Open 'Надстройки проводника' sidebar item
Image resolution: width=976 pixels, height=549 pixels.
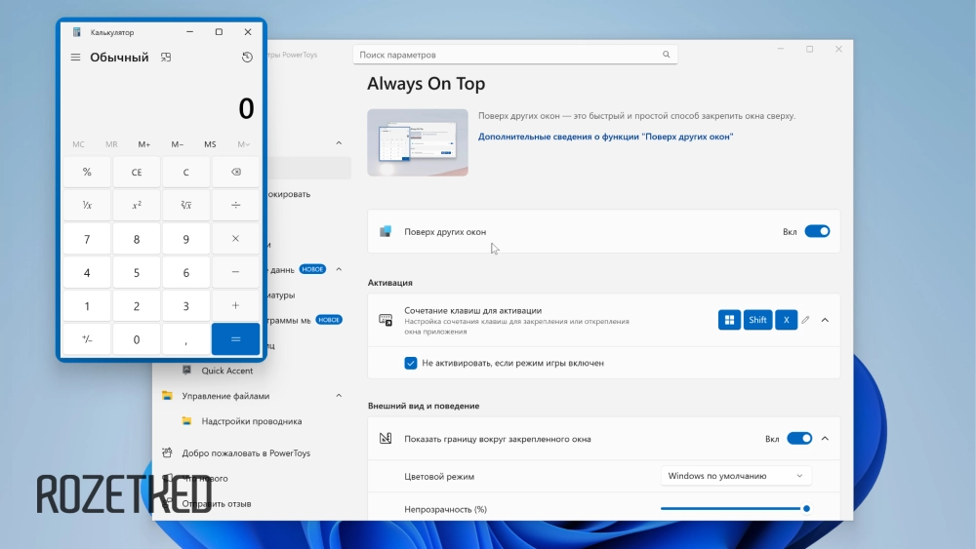251,421
